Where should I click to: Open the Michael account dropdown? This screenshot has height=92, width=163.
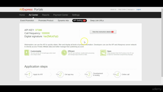pos(131,9)
